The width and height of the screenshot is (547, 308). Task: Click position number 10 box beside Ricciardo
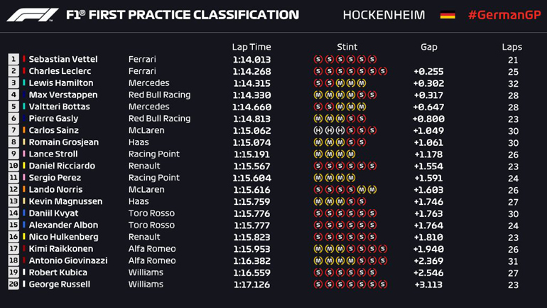click(13, 166)
